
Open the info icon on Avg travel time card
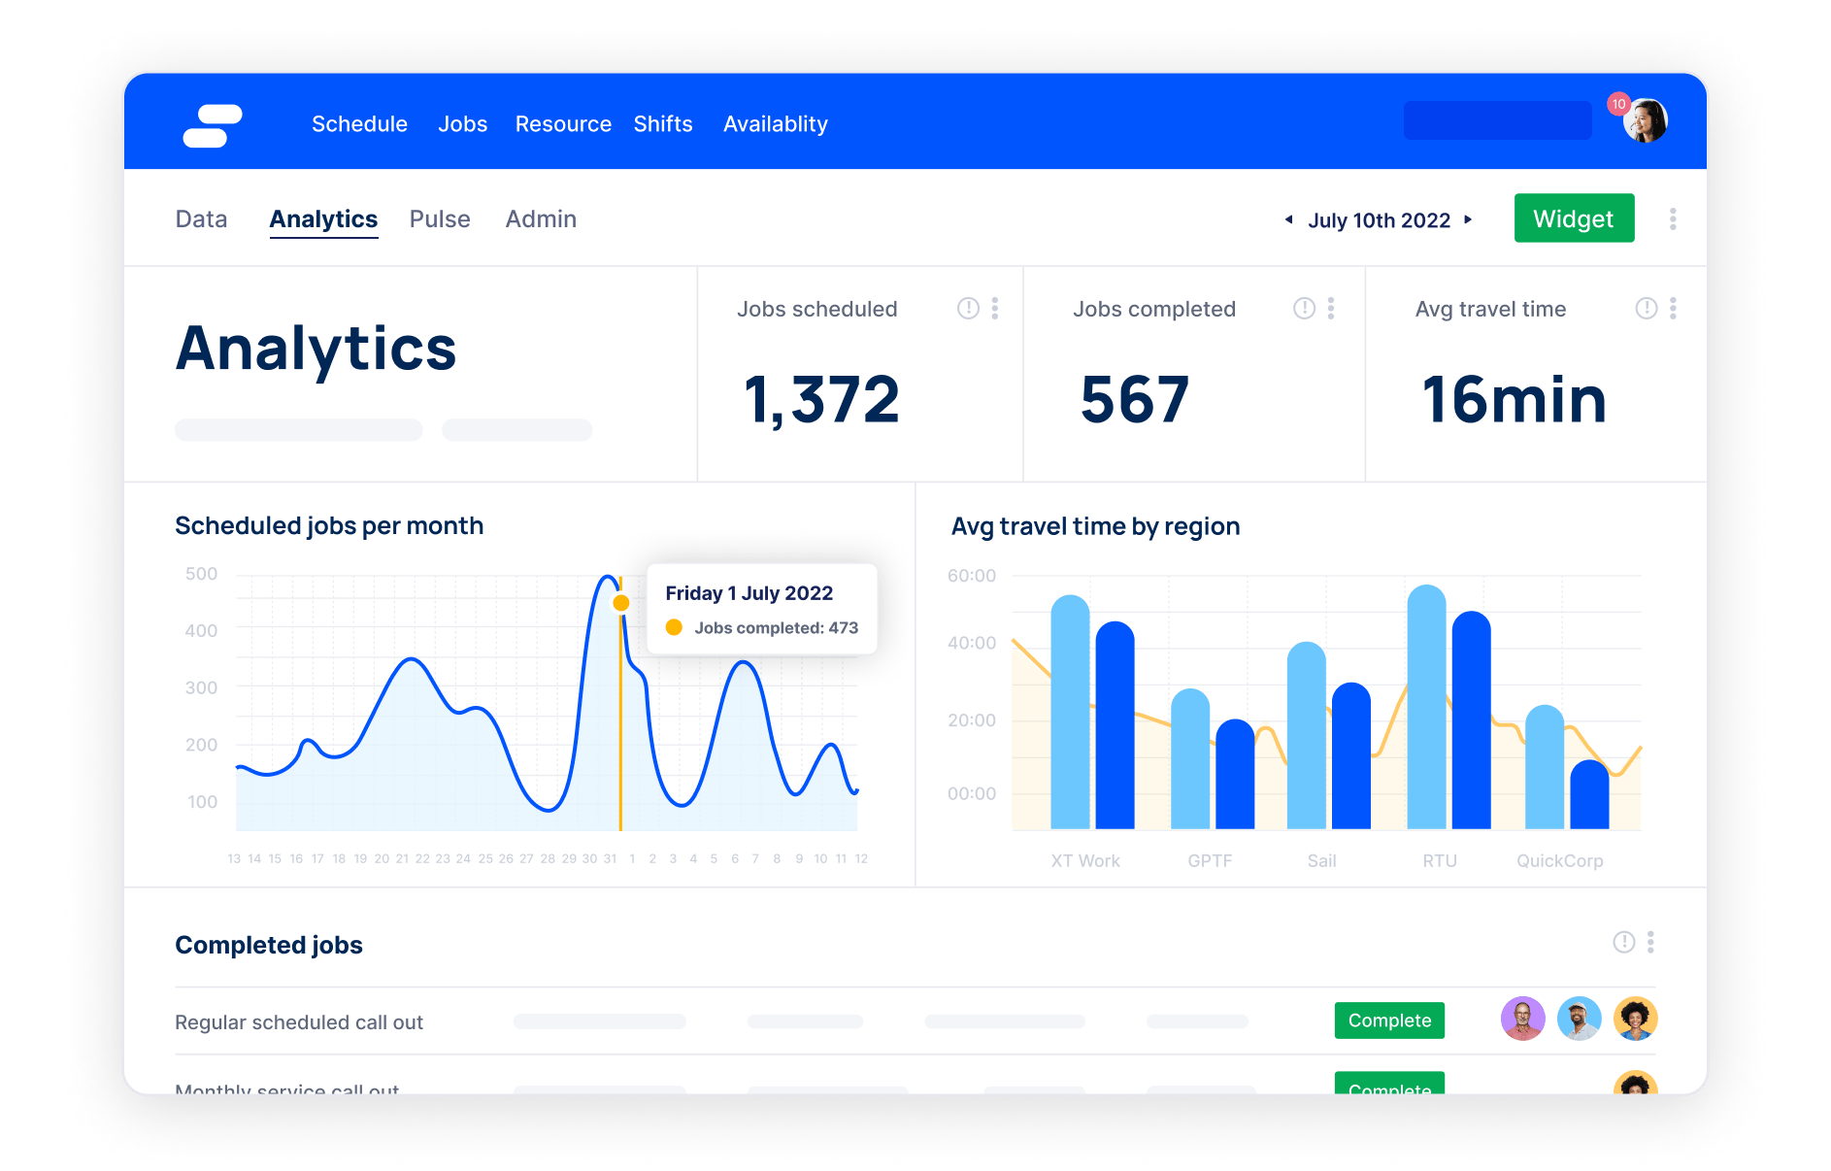[1647, 309]
